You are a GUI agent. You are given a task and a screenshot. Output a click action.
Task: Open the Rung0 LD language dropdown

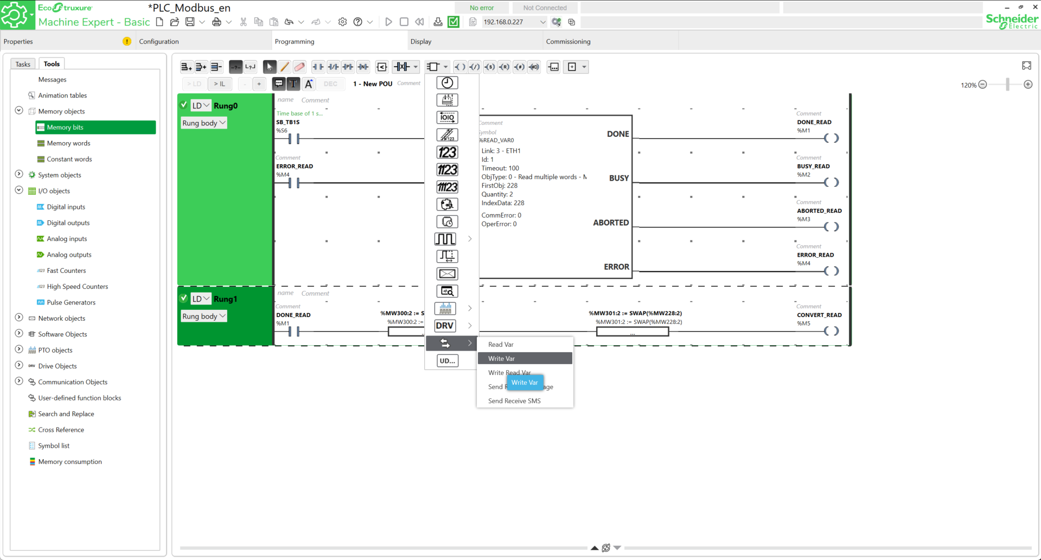pos(201,106)
